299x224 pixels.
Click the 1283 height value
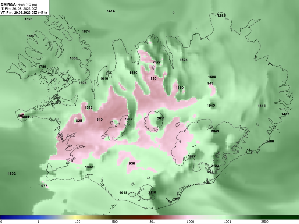(221, 16)
